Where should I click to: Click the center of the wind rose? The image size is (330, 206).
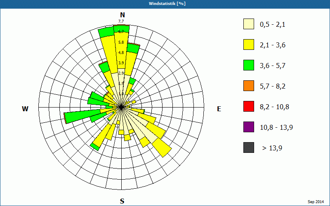[x=121, y=107]
